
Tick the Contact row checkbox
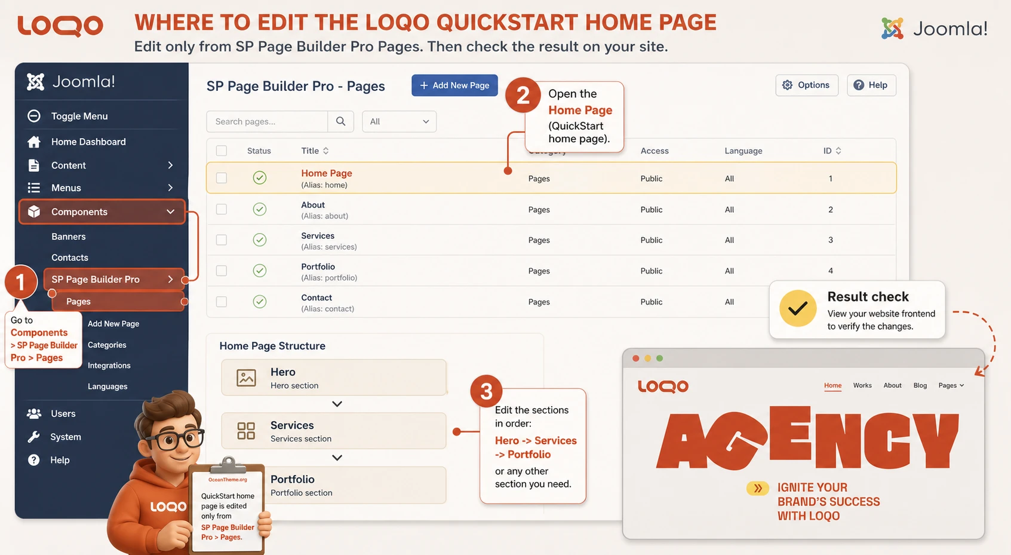[x=222, y=302]
